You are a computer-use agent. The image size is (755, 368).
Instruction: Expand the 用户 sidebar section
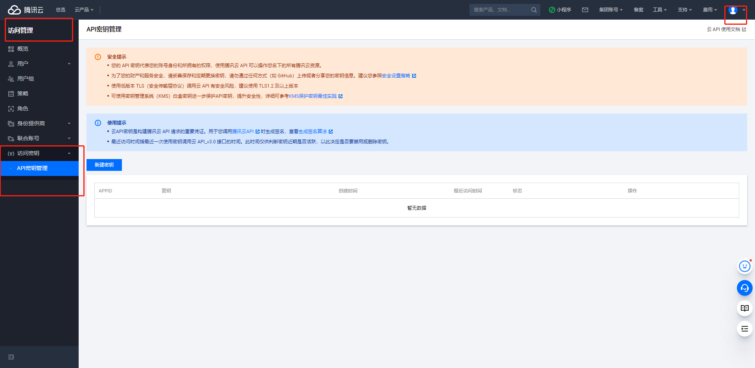39,64
